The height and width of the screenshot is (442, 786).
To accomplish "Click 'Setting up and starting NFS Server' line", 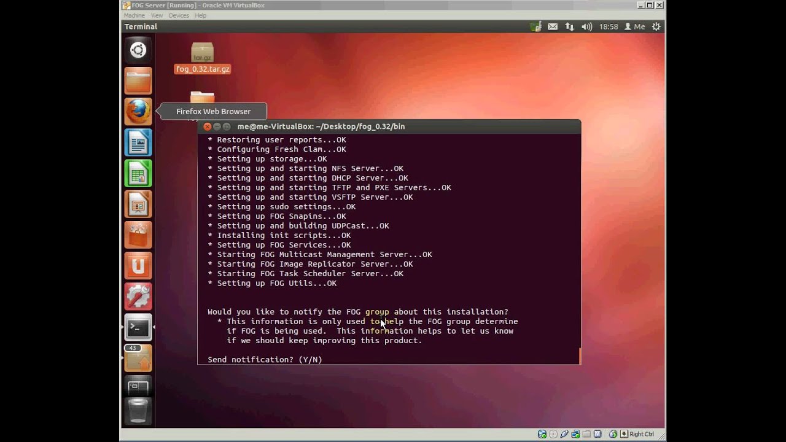I will tap(305, 168).
